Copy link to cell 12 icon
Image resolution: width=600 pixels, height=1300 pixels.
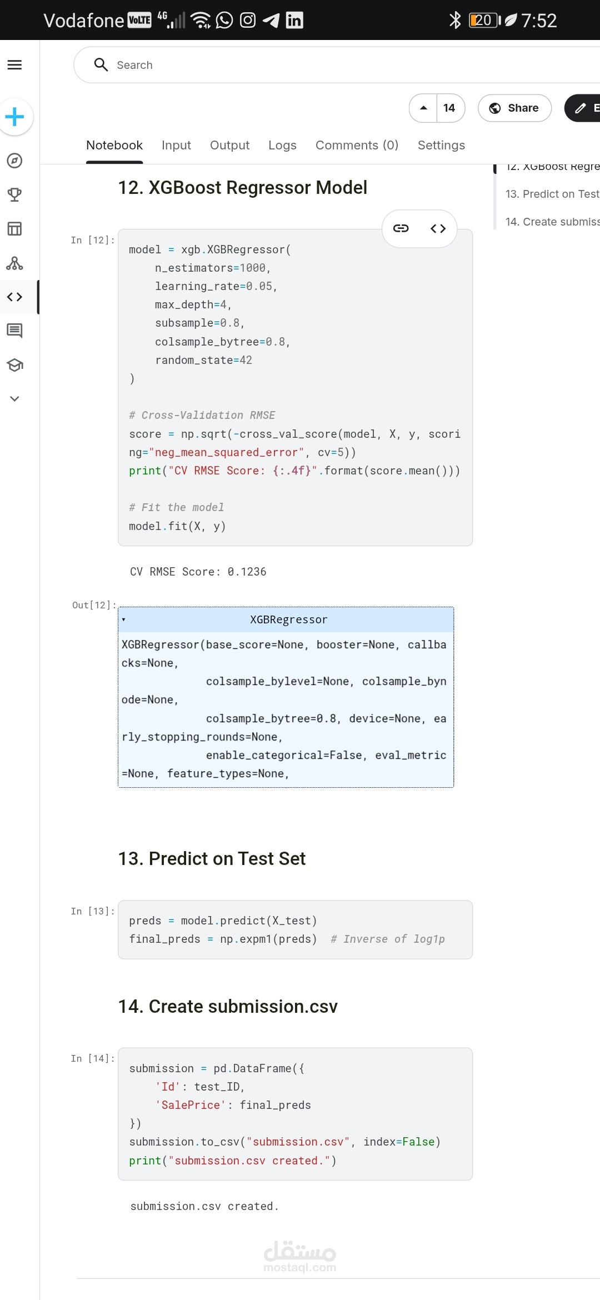401,228
